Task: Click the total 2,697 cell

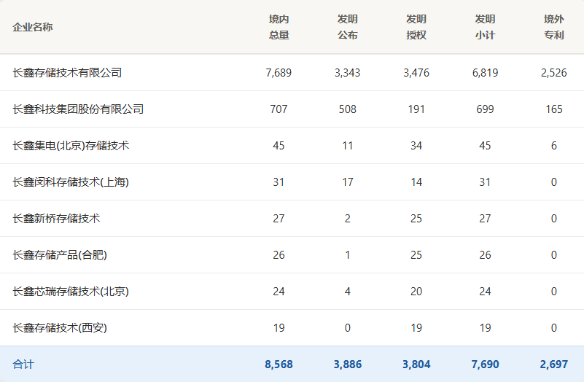Action: [x=554, y=364]
